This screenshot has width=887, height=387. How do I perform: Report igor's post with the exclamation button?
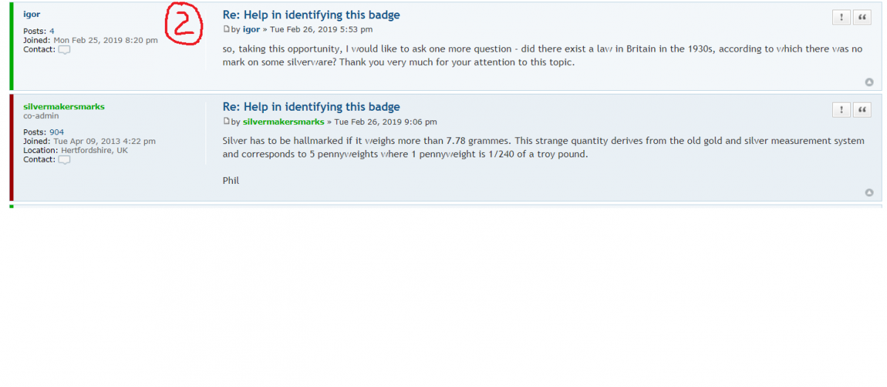click(841, 18)
